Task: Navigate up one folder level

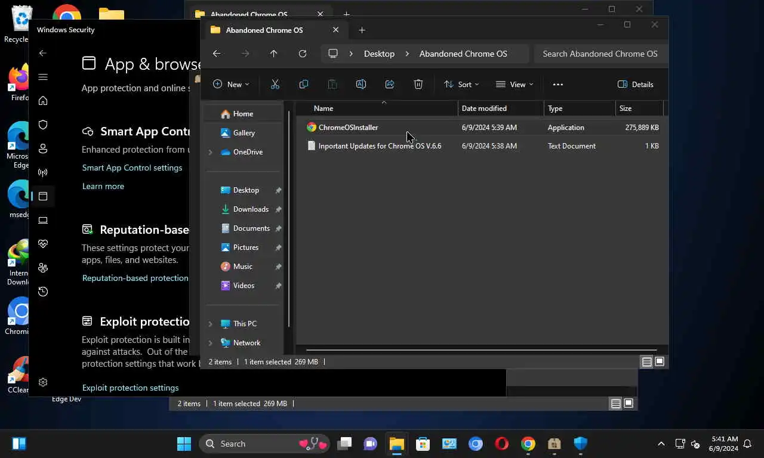Action: pyautogui.click(x=274, y=53)
